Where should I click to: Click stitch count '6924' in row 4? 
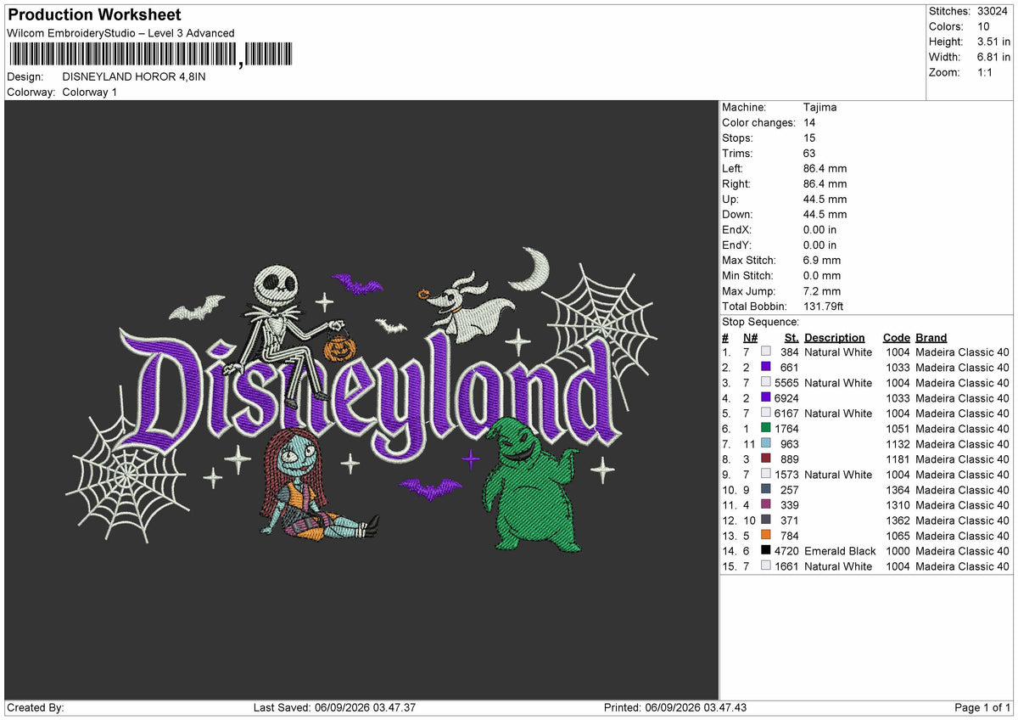coord(786,398)
